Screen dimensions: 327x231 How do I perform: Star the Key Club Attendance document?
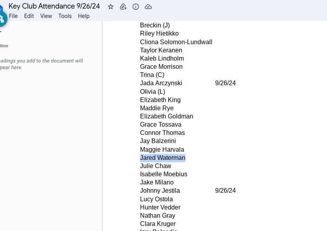point(111,7)
